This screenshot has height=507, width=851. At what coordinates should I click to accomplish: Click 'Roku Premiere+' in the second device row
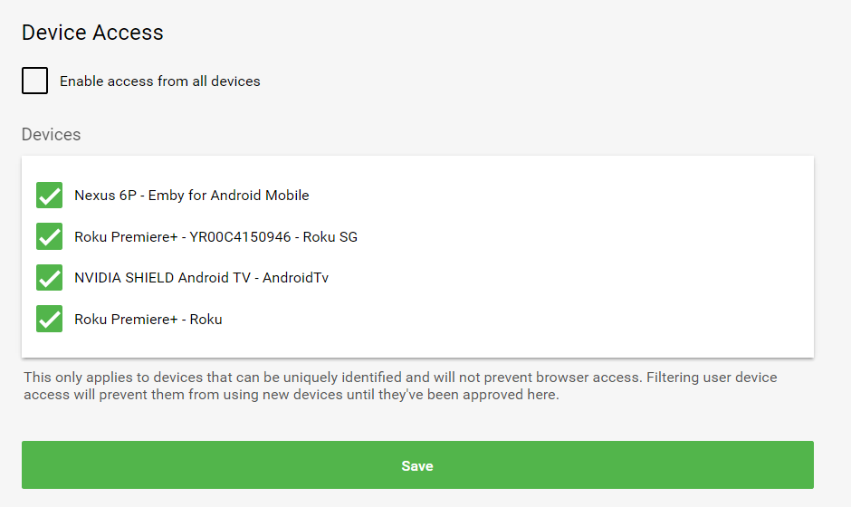[x=126, y=237]
